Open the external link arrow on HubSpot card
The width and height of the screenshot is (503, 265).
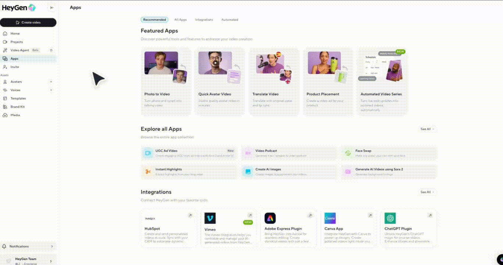coord(190,215)
